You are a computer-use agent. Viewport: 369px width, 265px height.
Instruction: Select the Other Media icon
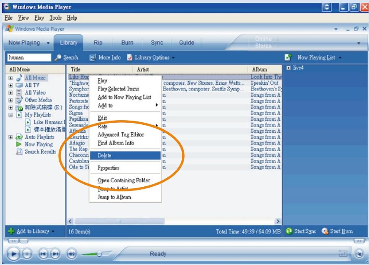(19, 100)
